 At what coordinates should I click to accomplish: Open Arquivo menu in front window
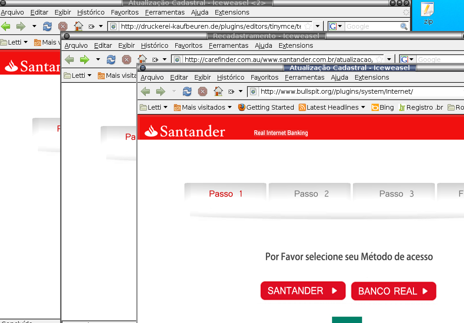152,77
